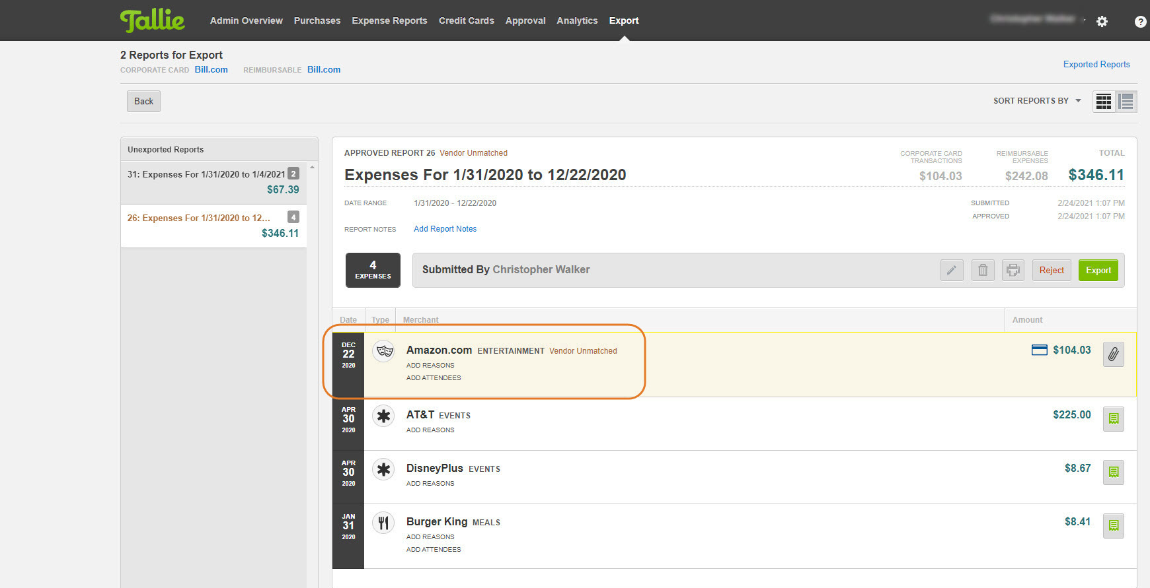Click the $8.67 amount

1078,468
